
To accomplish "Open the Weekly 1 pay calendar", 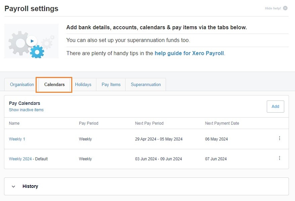I will [x=17, y=139].
